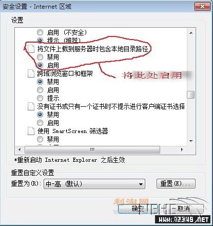Viewport: 213px width, 226px height.
Task: Click the page icon beside 使用 SmartScreen 筛选器
Action: coord(31,131)
